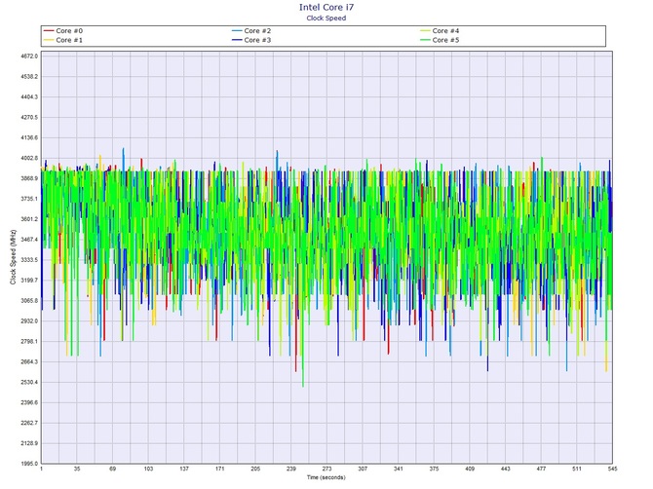Click the 273 tick on the time axis

pos(326,470)
